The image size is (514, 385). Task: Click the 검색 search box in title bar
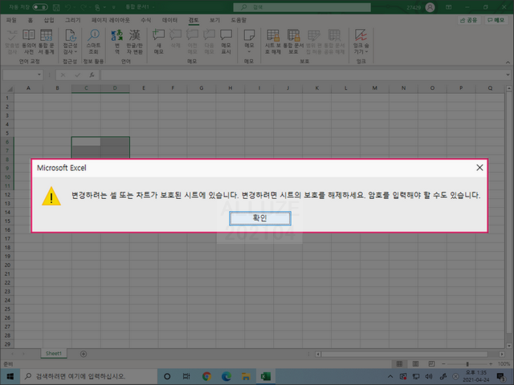pos(302,7)
